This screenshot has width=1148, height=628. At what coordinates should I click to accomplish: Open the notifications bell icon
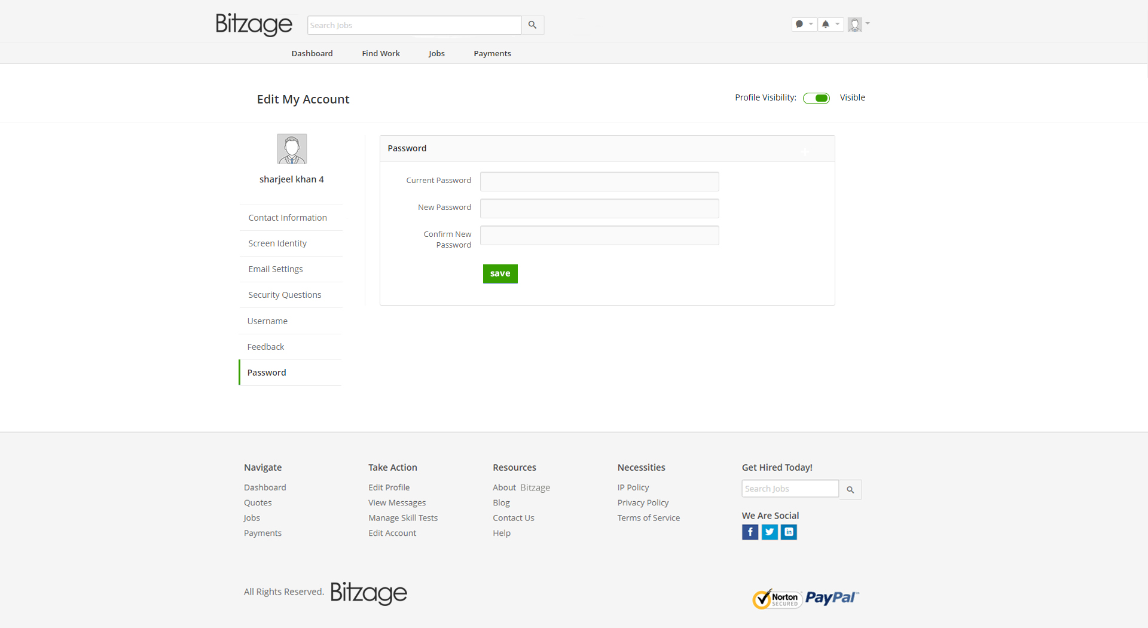click(826, 25)
